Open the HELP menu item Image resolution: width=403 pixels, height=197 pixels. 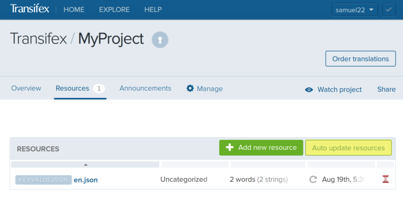153,10
